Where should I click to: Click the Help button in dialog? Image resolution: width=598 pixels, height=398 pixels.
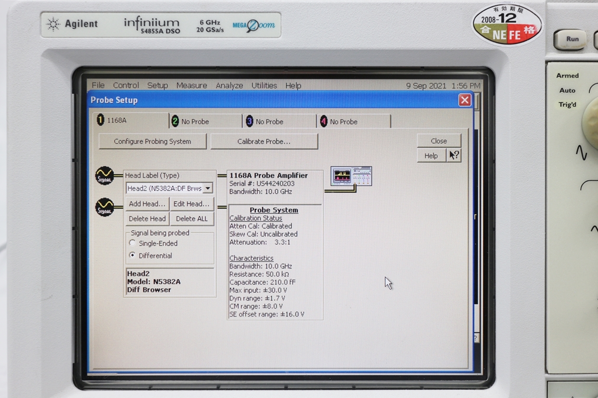(x=431, y=156)
